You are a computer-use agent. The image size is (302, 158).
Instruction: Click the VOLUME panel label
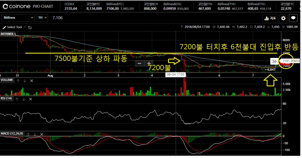click(7, 80)
